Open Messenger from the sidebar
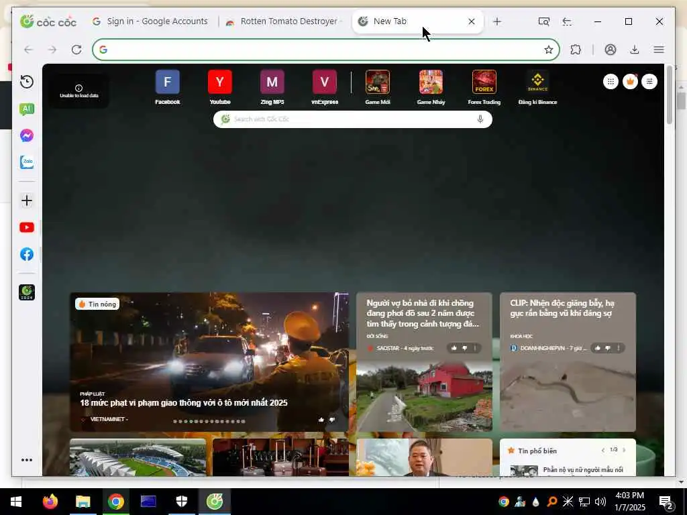687x515 pixels. (27, 135)
